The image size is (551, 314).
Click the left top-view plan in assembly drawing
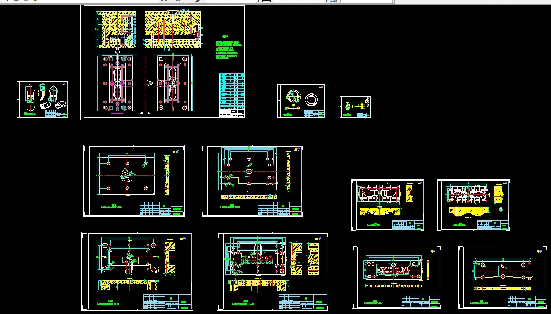117,83
